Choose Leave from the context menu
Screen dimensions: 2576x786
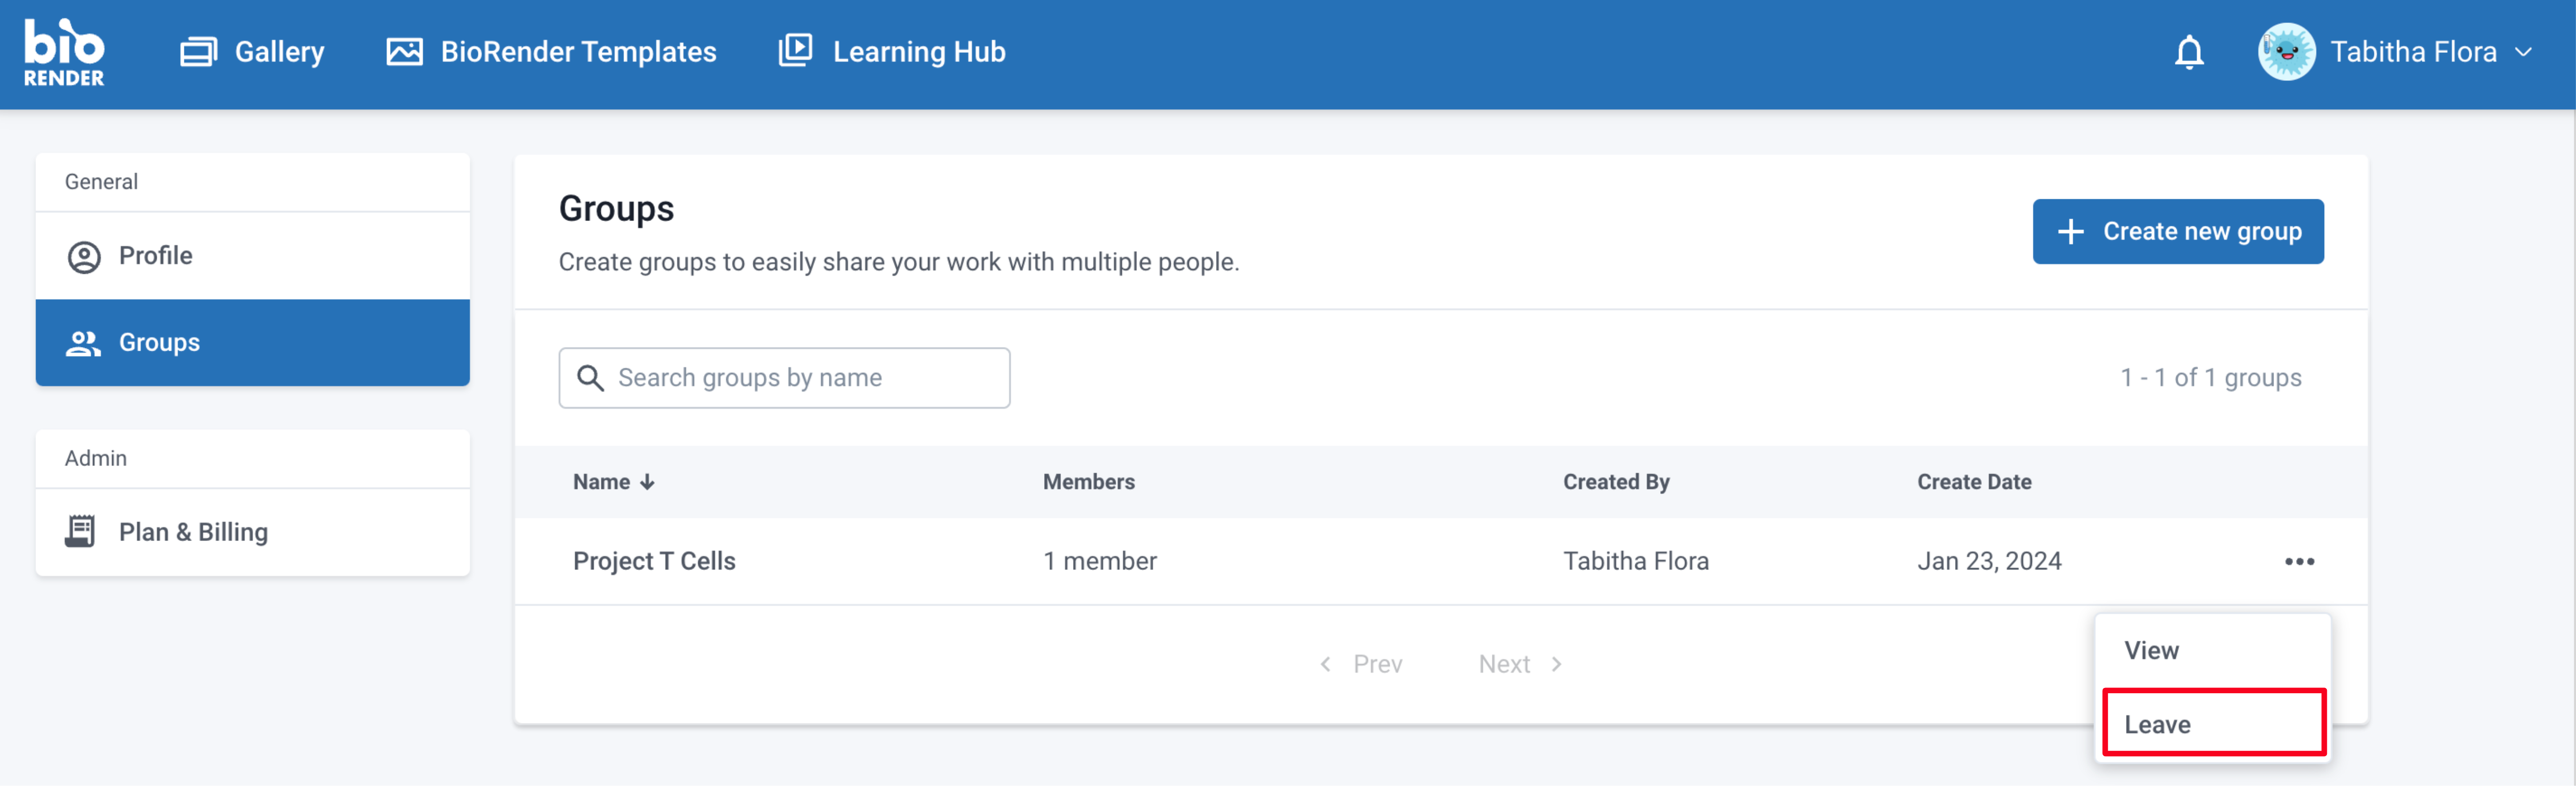tap(2213, 724)
